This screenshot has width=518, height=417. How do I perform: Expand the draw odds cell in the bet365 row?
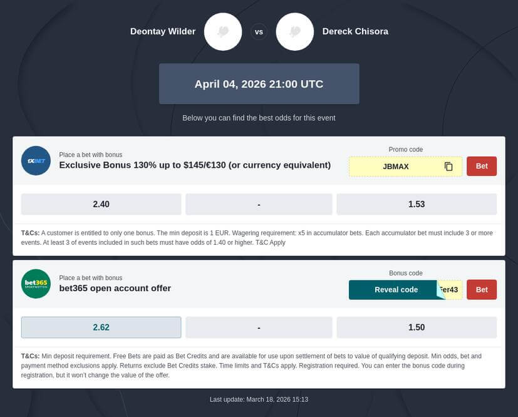[259, 327]
